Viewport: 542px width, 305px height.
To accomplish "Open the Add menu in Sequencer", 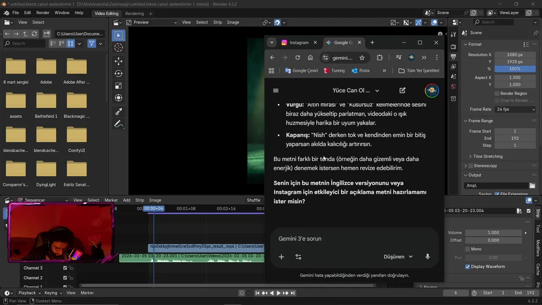I will pyautogui.click(x=127, y=200).
